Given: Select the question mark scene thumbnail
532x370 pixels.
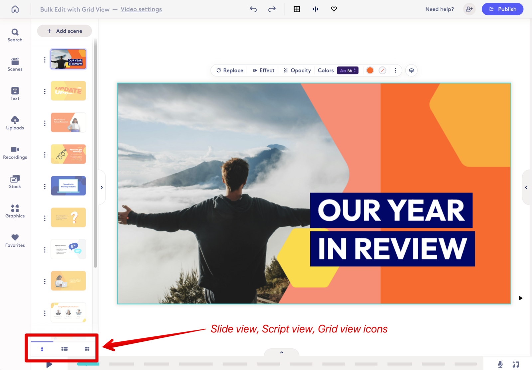Looking at the screenshot, I should click(x=68, y=217).
